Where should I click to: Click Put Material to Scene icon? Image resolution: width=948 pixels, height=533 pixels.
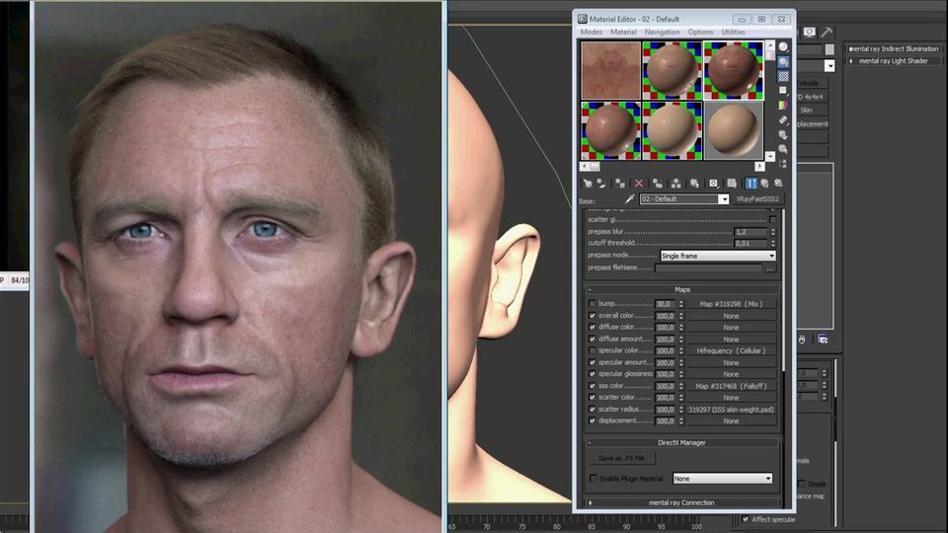click(601, 184)
